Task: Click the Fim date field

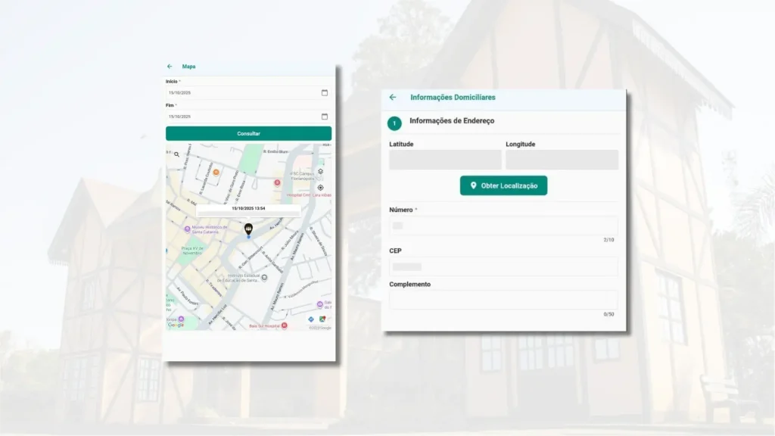Action: 241,117
